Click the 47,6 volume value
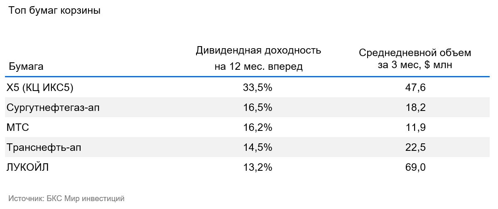498x209 pixels. pos(415,88)
